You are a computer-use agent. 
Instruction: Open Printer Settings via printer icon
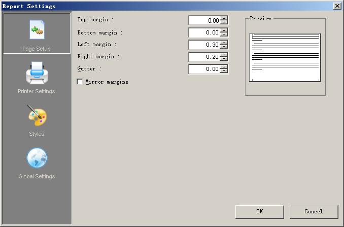(37, 73)
